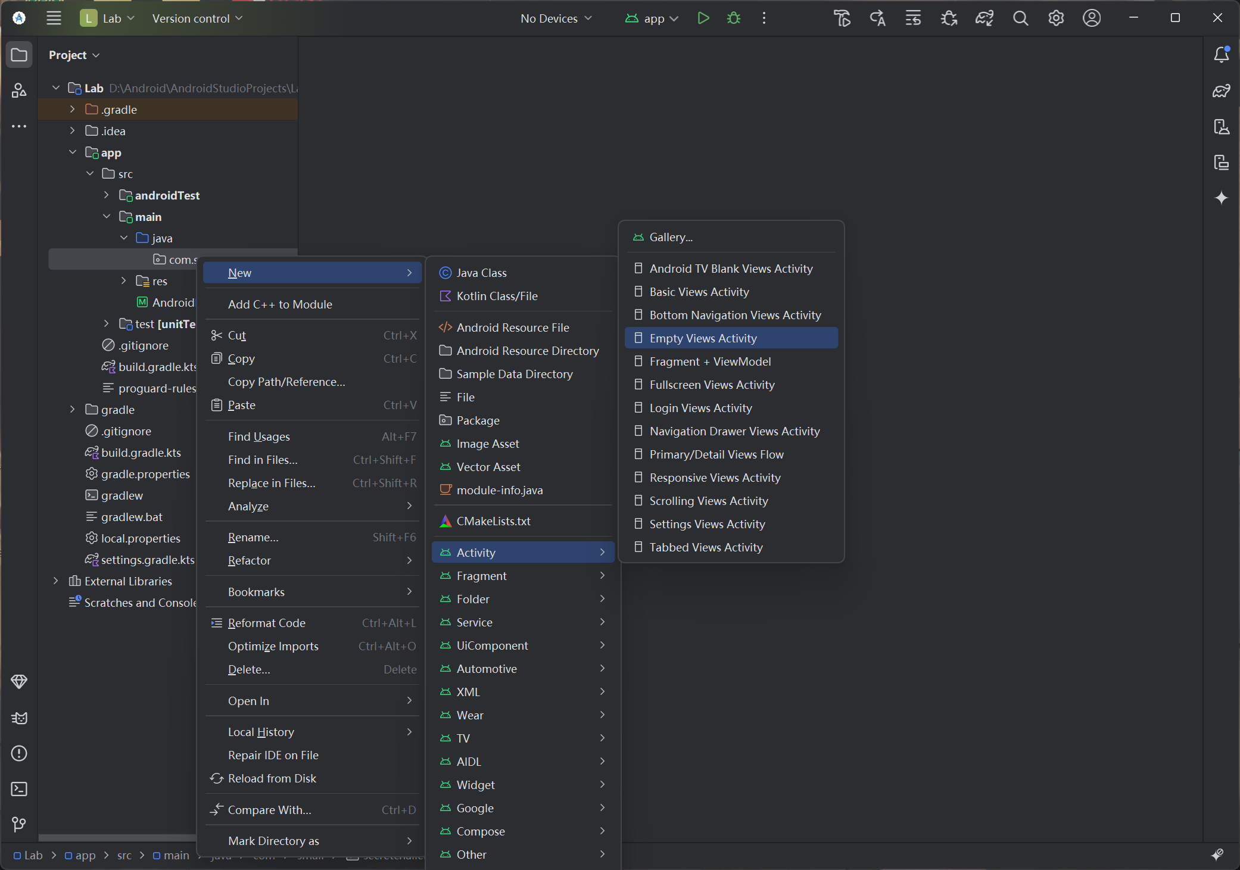This screenshot has height=870, width=1240.
Task: Click the green Run app button
Action: pos(703,18)
